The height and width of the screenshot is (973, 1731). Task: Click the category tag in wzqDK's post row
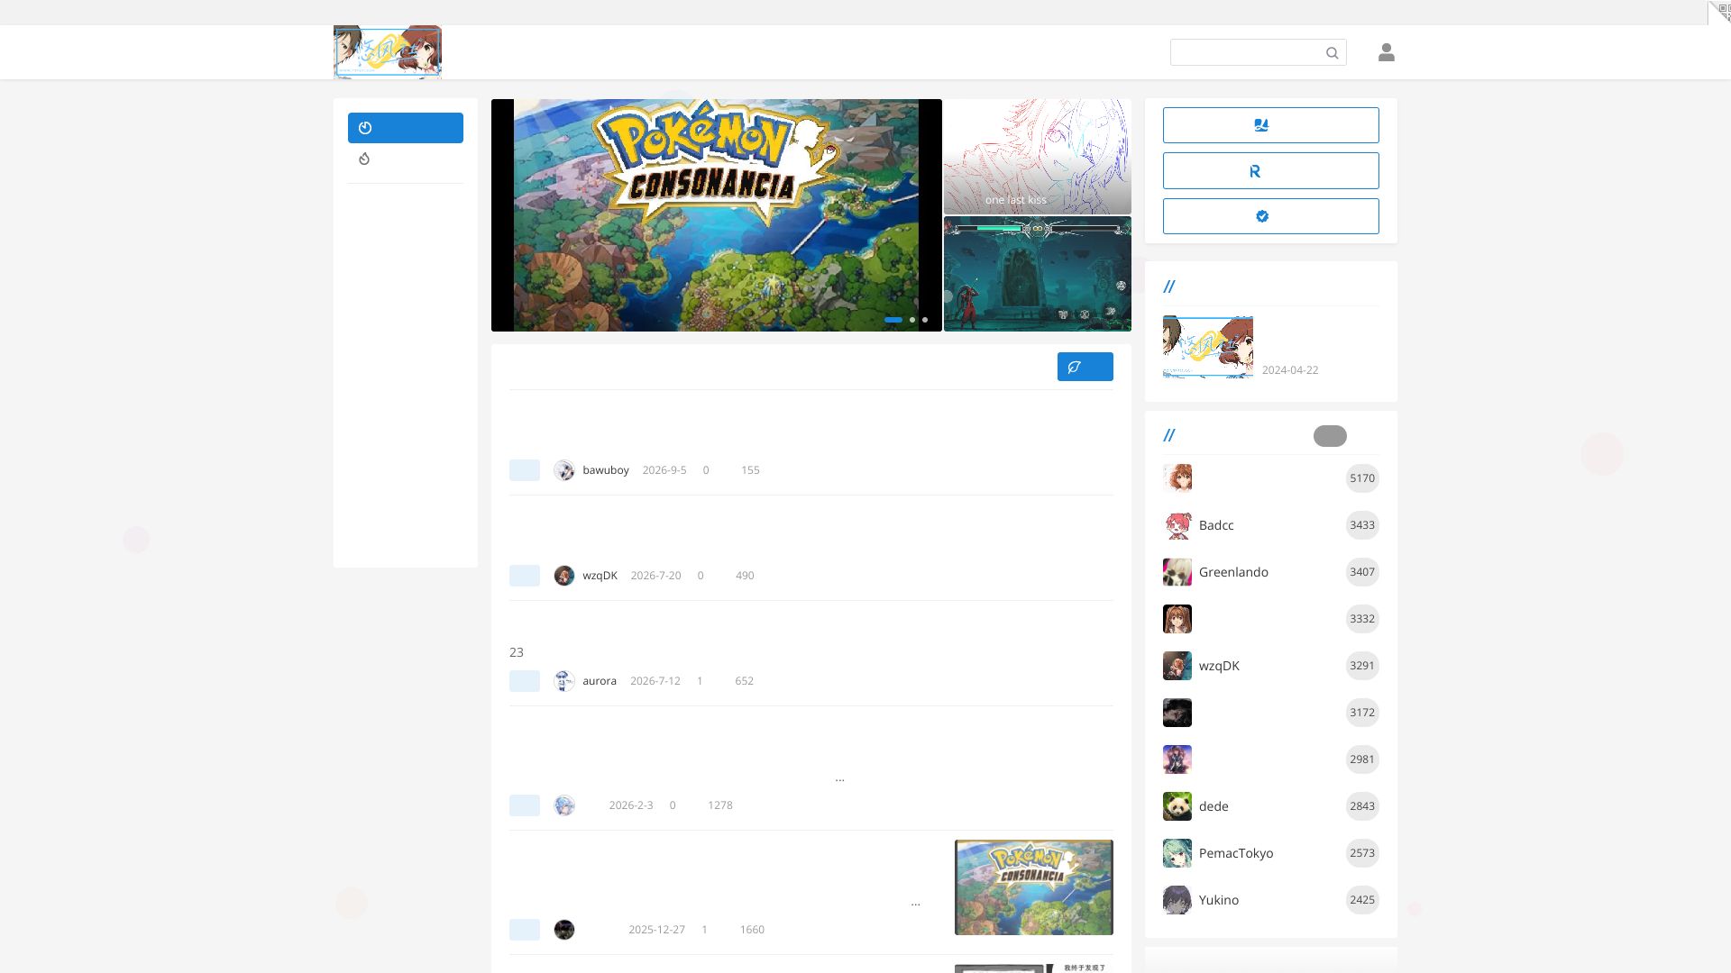click(525, 576)
